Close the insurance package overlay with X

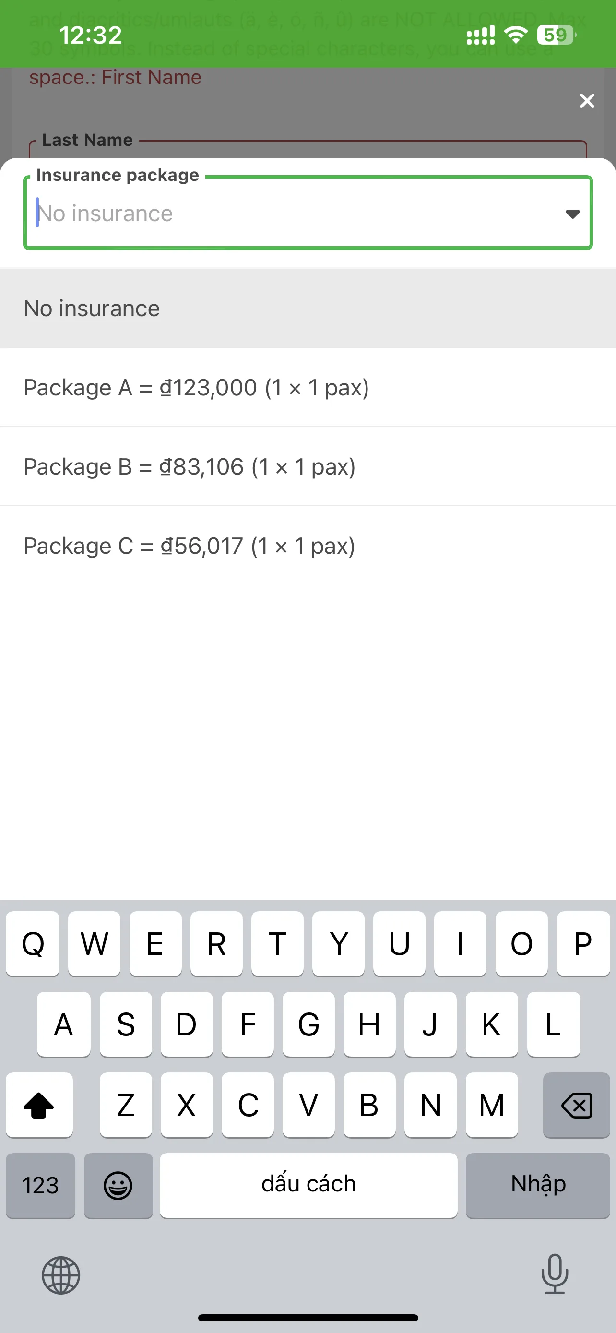pos(587,100)
